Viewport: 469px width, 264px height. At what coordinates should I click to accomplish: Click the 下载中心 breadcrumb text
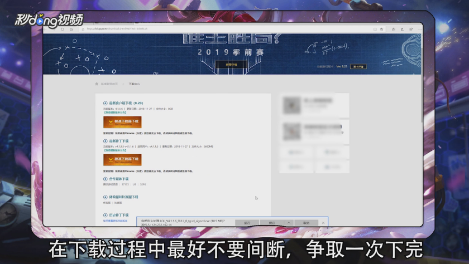coord(135,84)
